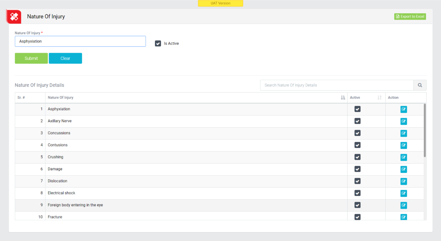Edit the Concussions entry
The height and width of the screenshot is (241, 441).
404,133
